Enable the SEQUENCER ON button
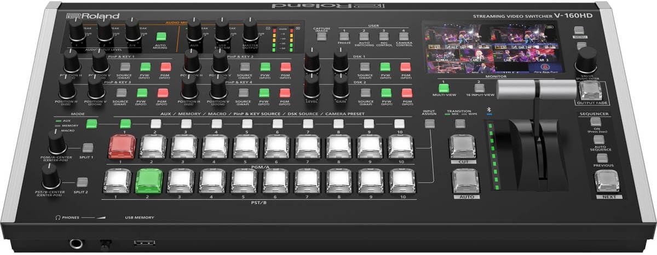Image resolution: width=657 pixels, height=255 pixels. 595,121
